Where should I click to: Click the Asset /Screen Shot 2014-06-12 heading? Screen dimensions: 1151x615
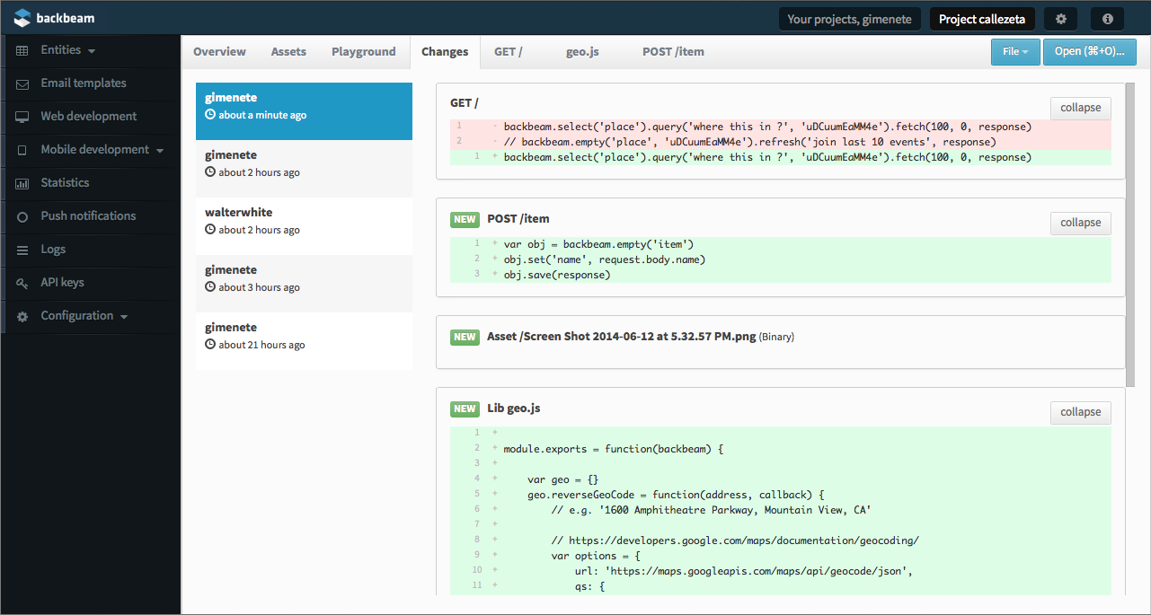click(622, 337)
